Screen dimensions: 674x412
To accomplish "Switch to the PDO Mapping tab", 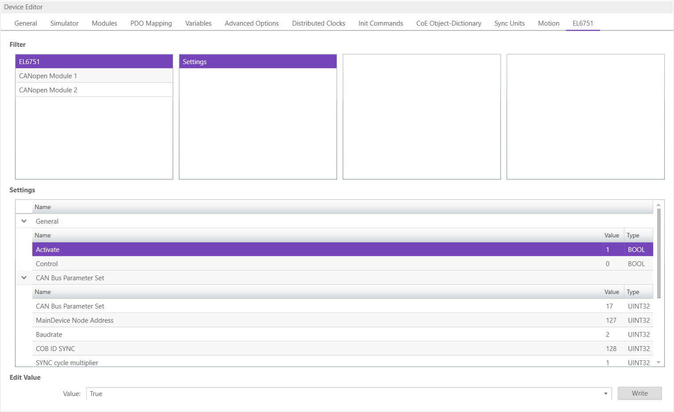I will click(x=151, y=23).
